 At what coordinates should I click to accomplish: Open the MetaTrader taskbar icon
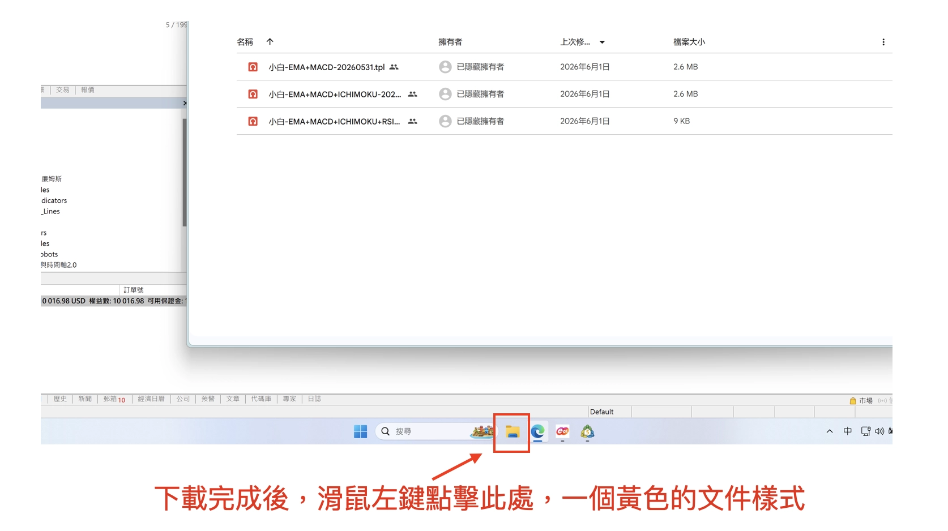[587, 432]
